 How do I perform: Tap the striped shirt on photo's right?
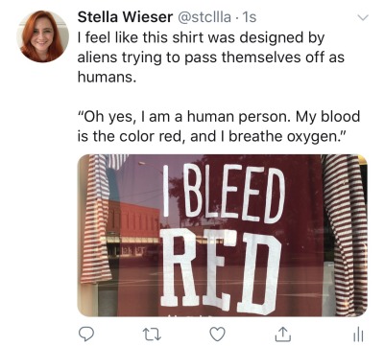(x=346, y=235)
